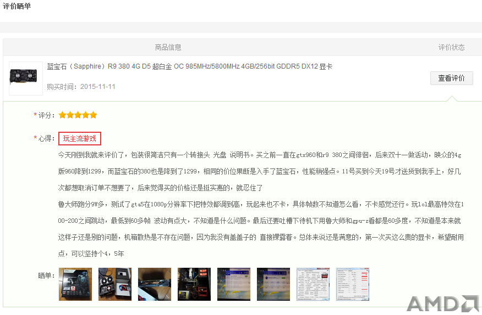Click the 商品信息 column header
The width and height of the screenshot is (482, 315).
click(168, 47)
